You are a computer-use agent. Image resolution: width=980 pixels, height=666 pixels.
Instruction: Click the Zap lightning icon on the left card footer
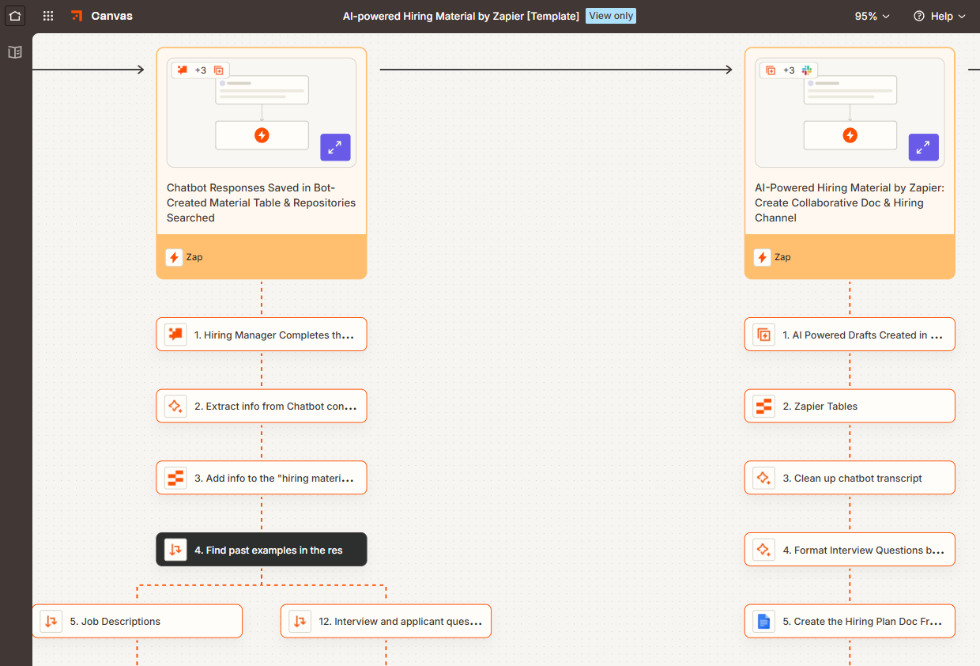174,257
